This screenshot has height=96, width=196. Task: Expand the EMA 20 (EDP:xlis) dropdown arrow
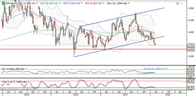tap(104, 3)
